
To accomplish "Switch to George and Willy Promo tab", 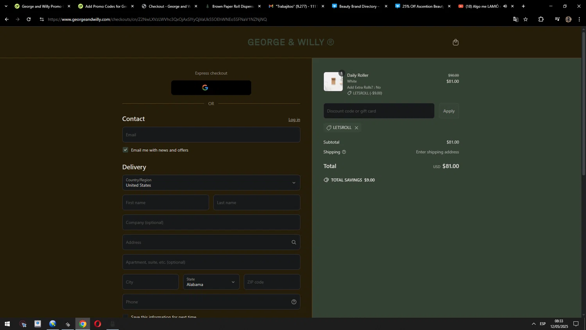I will [x=42, y=6].
